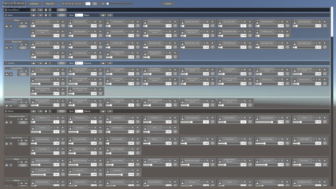Toggle the S button on Ground Step Med

pyautogui.click(x=55, y=22)
